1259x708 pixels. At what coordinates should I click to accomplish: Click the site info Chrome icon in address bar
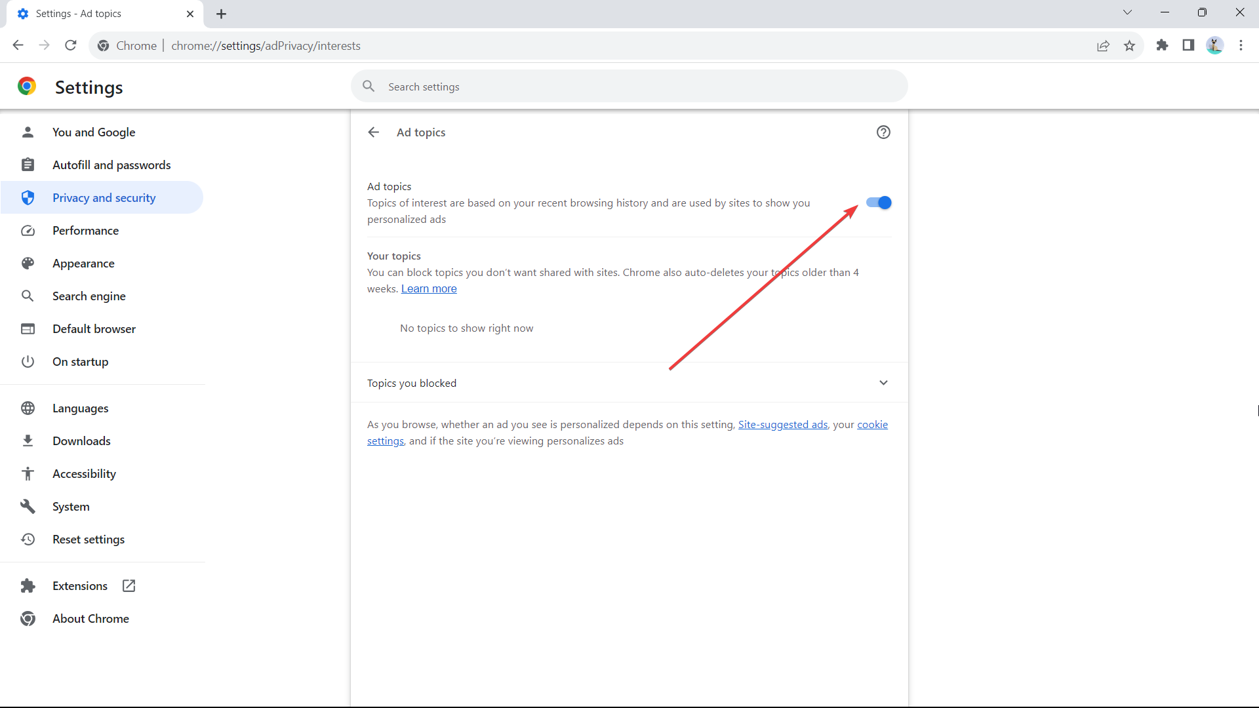pos(103,45)
